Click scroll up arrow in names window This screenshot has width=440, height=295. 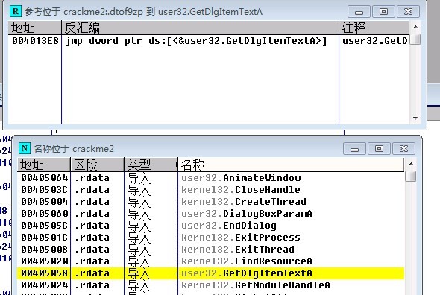[x=411, y=164]
